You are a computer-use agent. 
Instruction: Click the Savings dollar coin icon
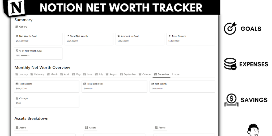pyautogui.click(x=231, y=100)
